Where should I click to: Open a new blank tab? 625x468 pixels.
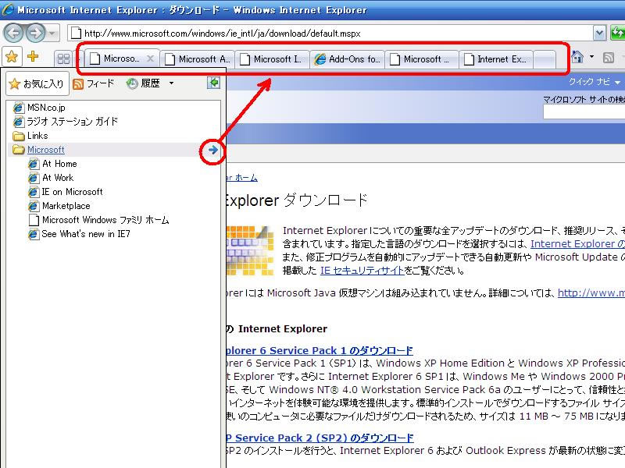click(x=545, y=59)
